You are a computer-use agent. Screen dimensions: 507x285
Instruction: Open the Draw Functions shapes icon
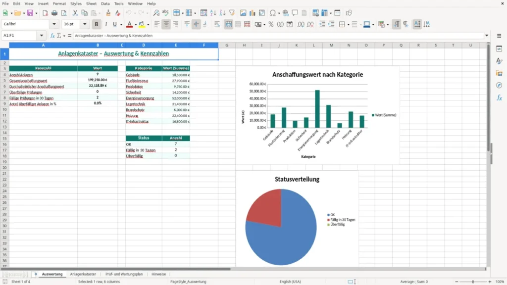pyautogui.click(x=349, y=13)
